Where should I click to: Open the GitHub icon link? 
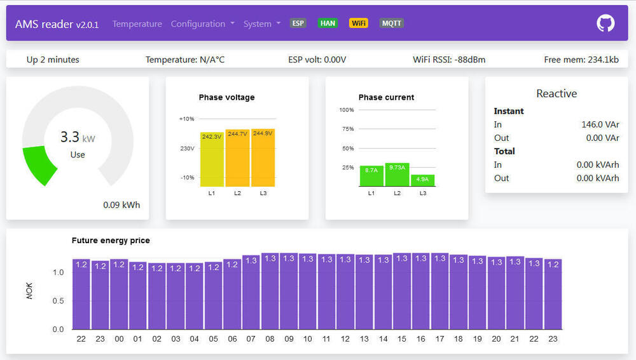pyautogui.click(x=605, y=23)
